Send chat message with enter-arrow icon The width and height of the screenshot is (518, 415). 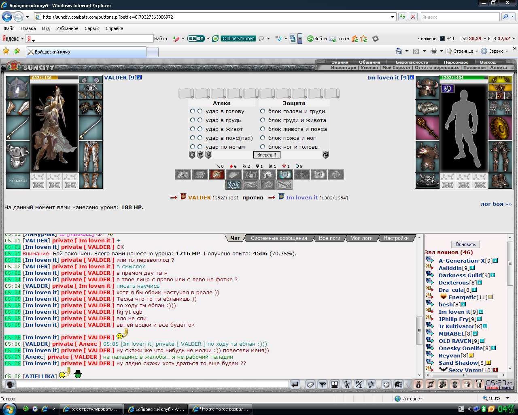295,385
